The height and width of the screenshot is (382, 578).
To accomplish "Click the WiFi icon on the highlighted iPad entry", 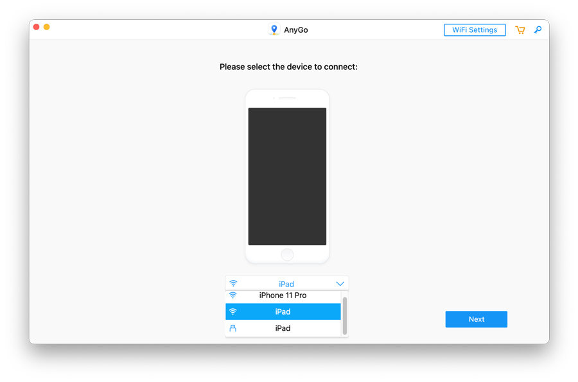I will (233, 311).
